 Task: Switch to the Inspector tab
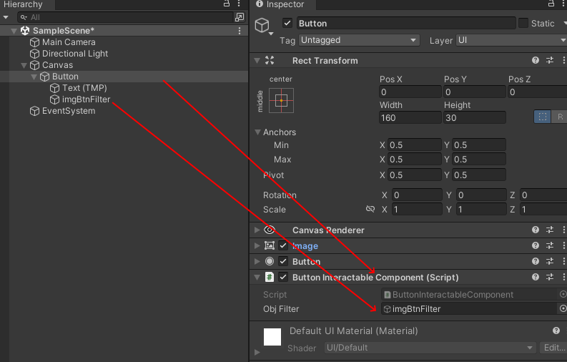point(280,4)
